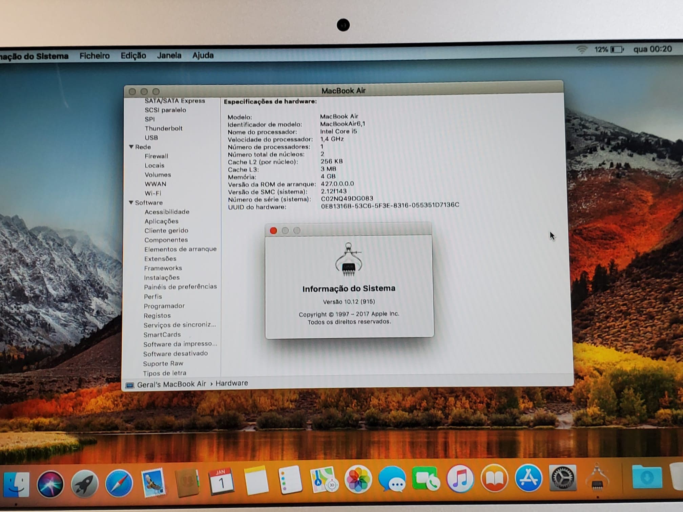
Task: Click Geral's MacBook Air in path bar
Action: pyautogui.click(x=171, y=384)
